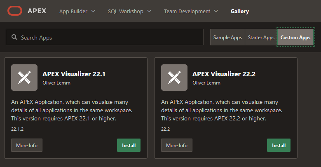321x167 pixels.
Task: Click Oliver Lemm under Visualizer 22.2
Action: pyautogui.click(x=206, y=83)
